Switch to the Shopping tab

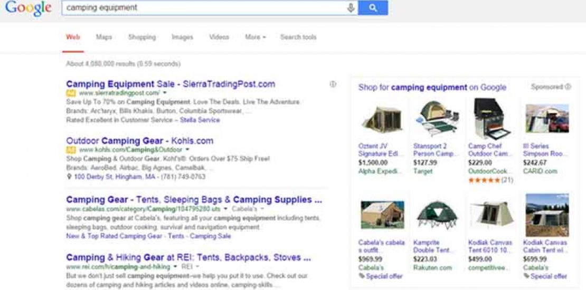coord(142,37)
